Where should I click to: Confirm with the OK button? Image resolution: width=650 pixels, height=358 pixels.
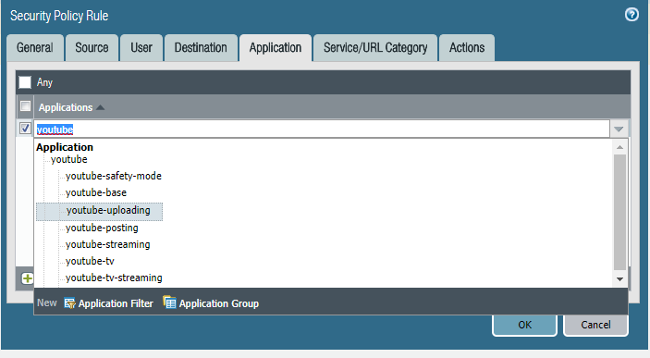tap(524, 325)
